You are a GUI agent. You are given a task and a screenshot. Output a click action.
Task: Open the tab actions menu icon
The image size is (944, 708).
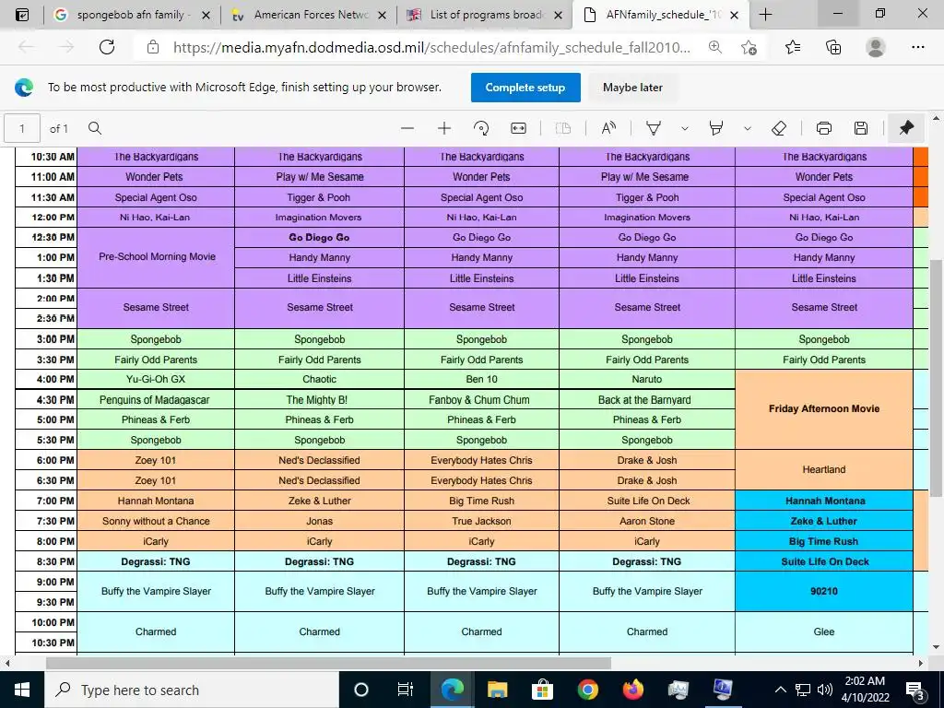pyautogui.click(x=22, y=15)
